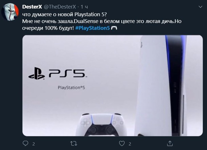The image size is (207, 150).
Task: Click the DesterX display name
Action: (x=32, y=7)
